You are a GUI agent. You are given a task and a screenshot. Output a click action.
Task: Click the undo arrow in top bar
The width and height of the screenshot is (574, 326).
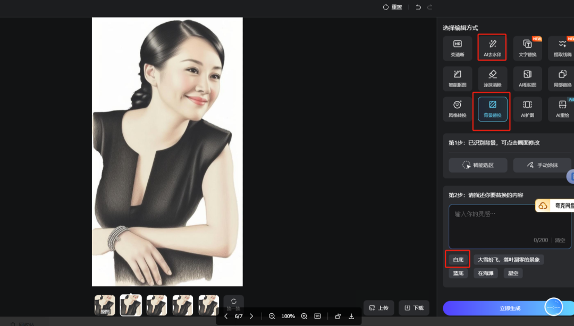click(x=418, y=7)
